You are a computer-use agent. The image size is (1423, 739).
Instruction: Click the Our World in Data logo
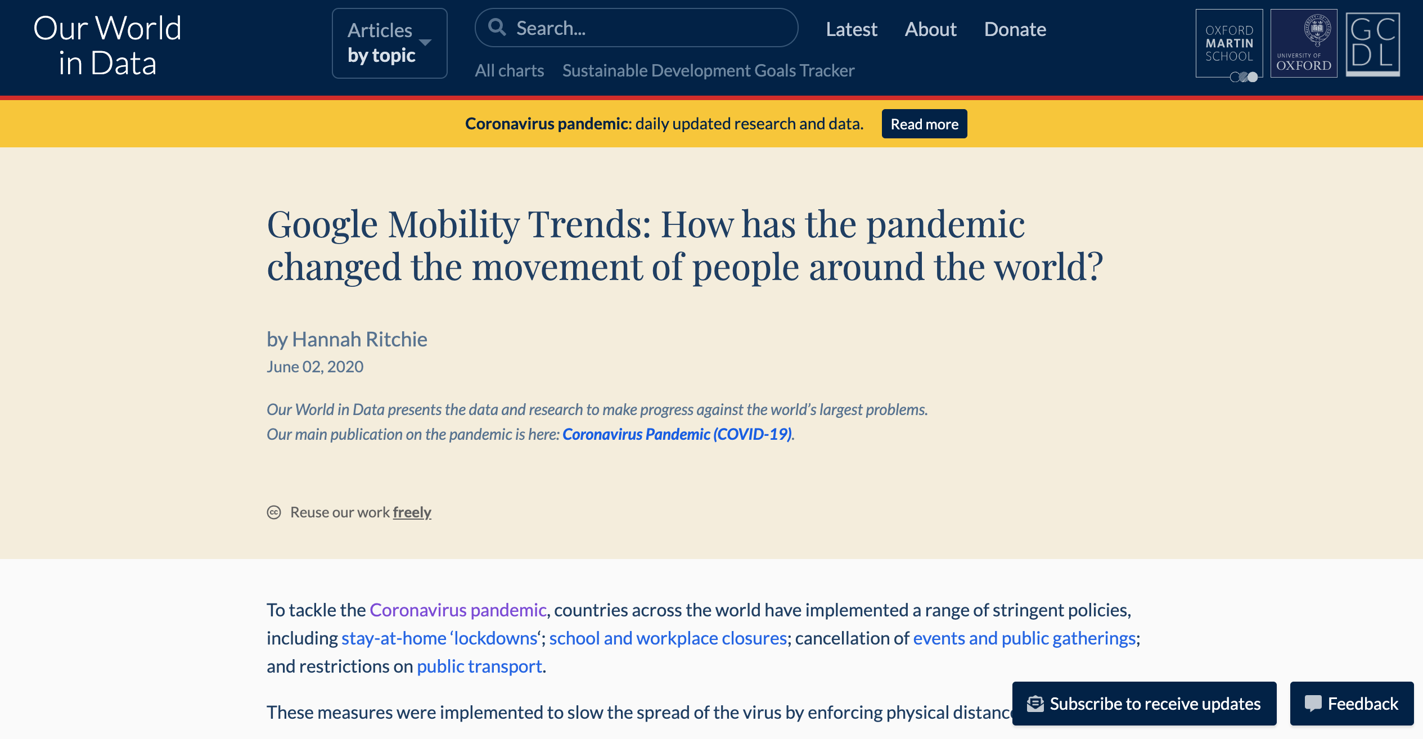point(107,45)
